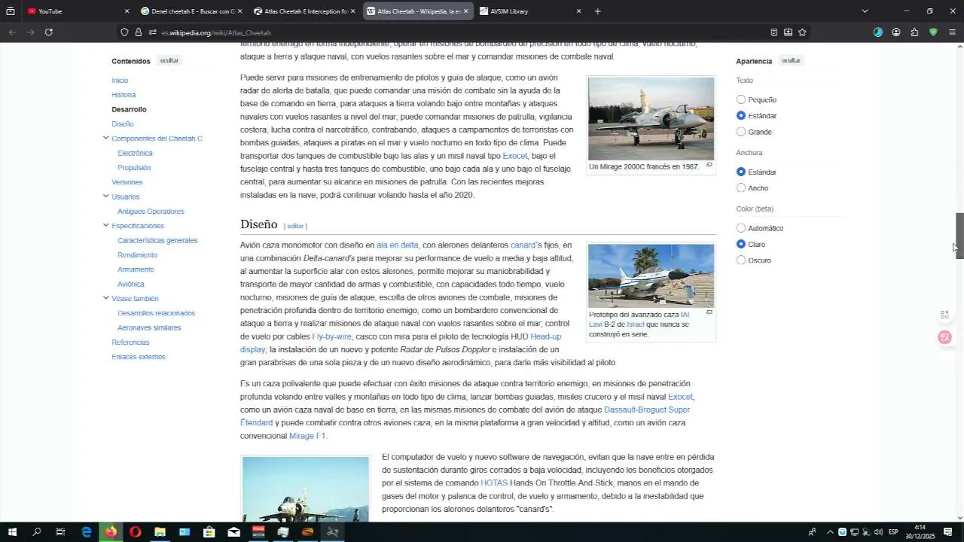Open the Mirage F1 article link
Screen dimensions: 964x542
coord(307,436)
